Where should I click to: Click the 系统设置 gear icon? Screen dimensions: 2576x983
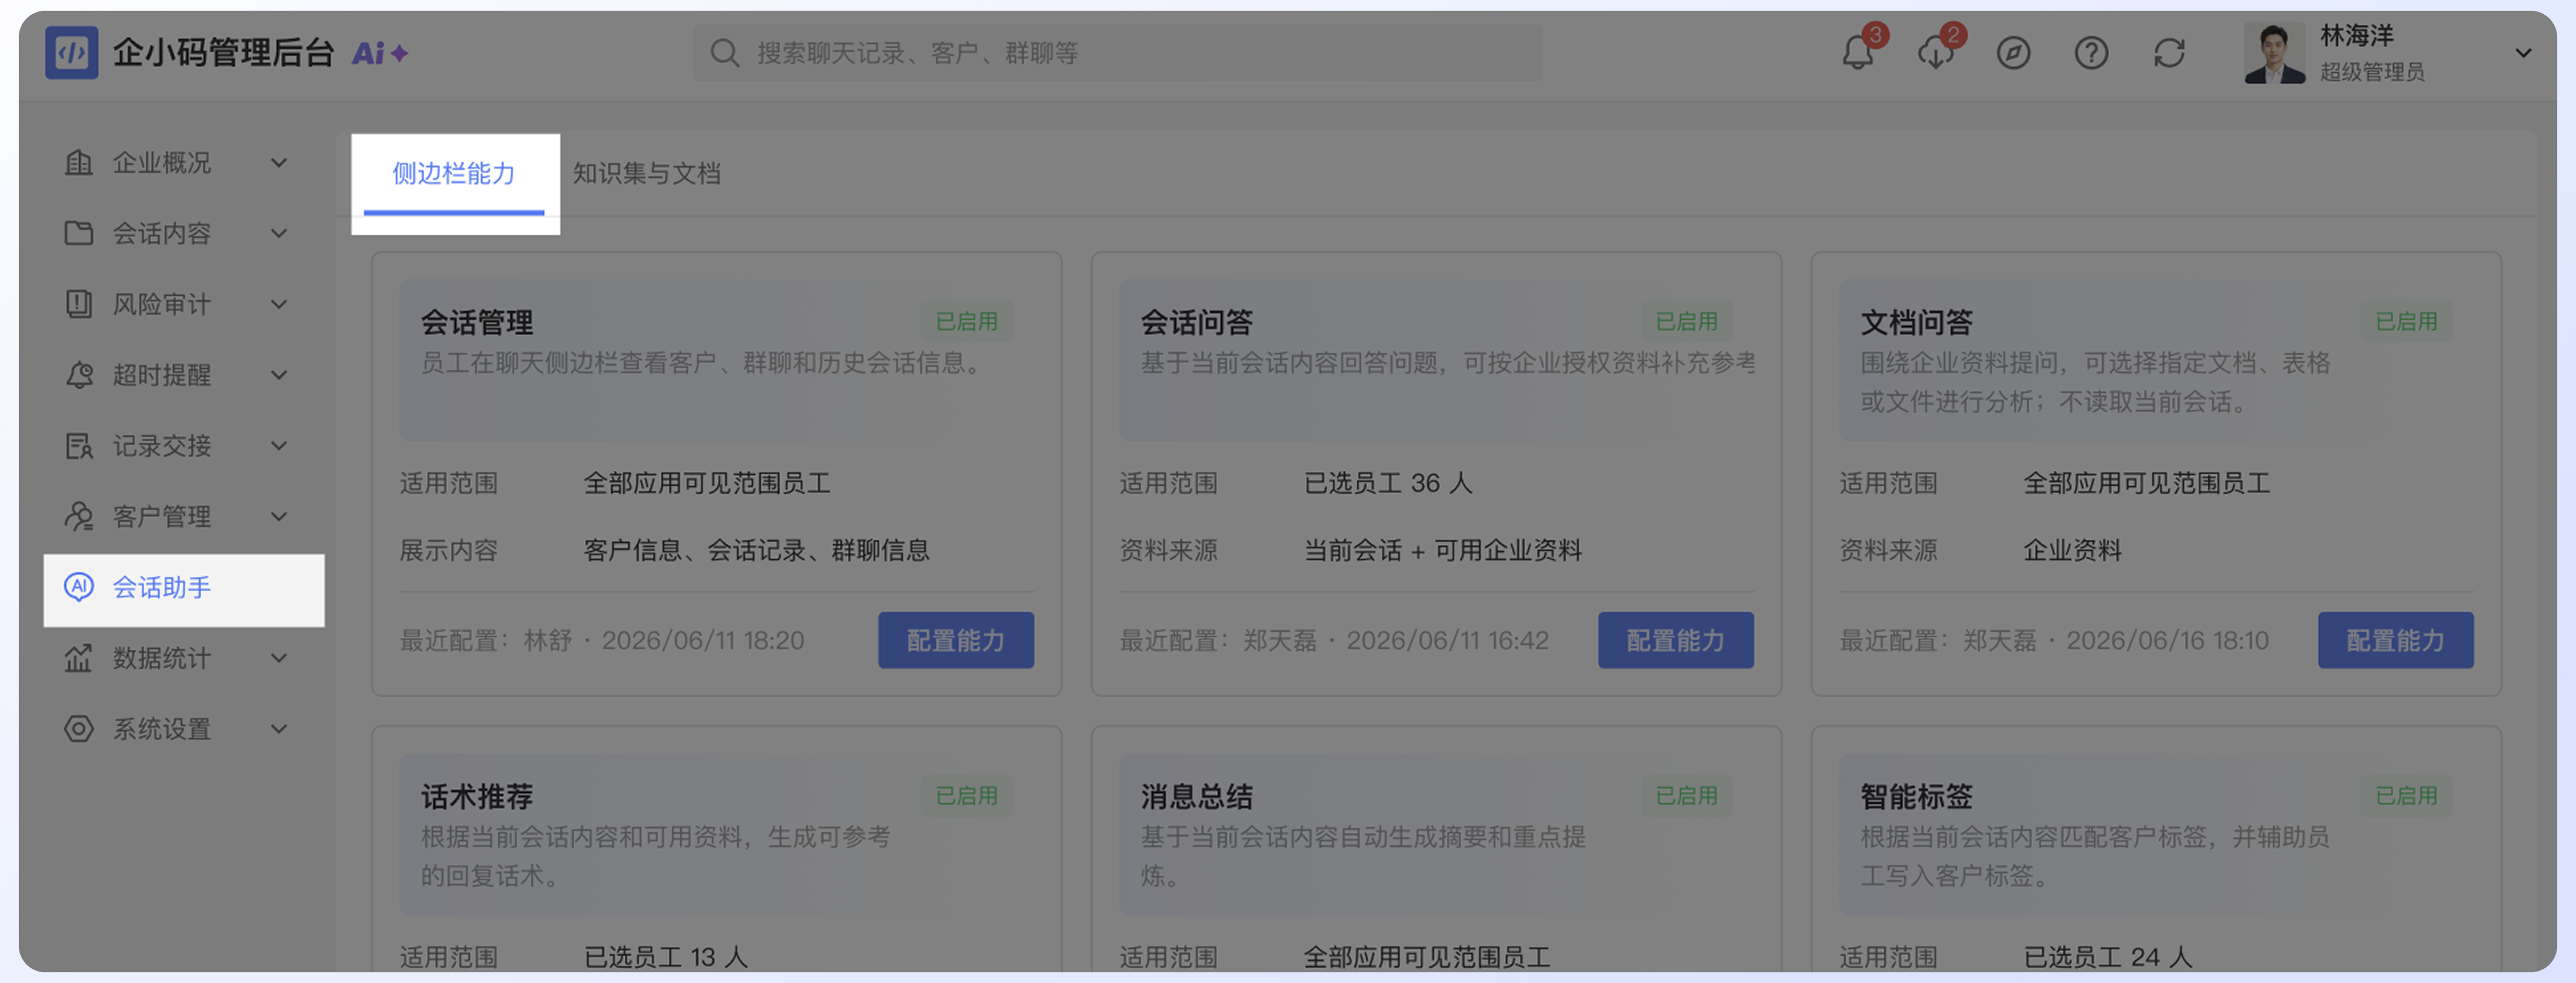[x=78, y=729]
